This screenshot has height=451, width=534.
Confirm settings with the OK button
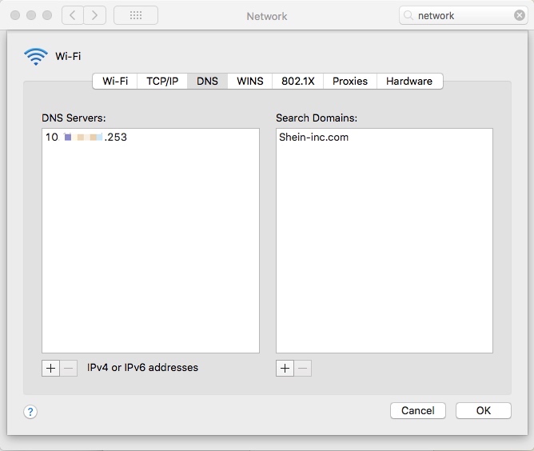click(483, 410)
